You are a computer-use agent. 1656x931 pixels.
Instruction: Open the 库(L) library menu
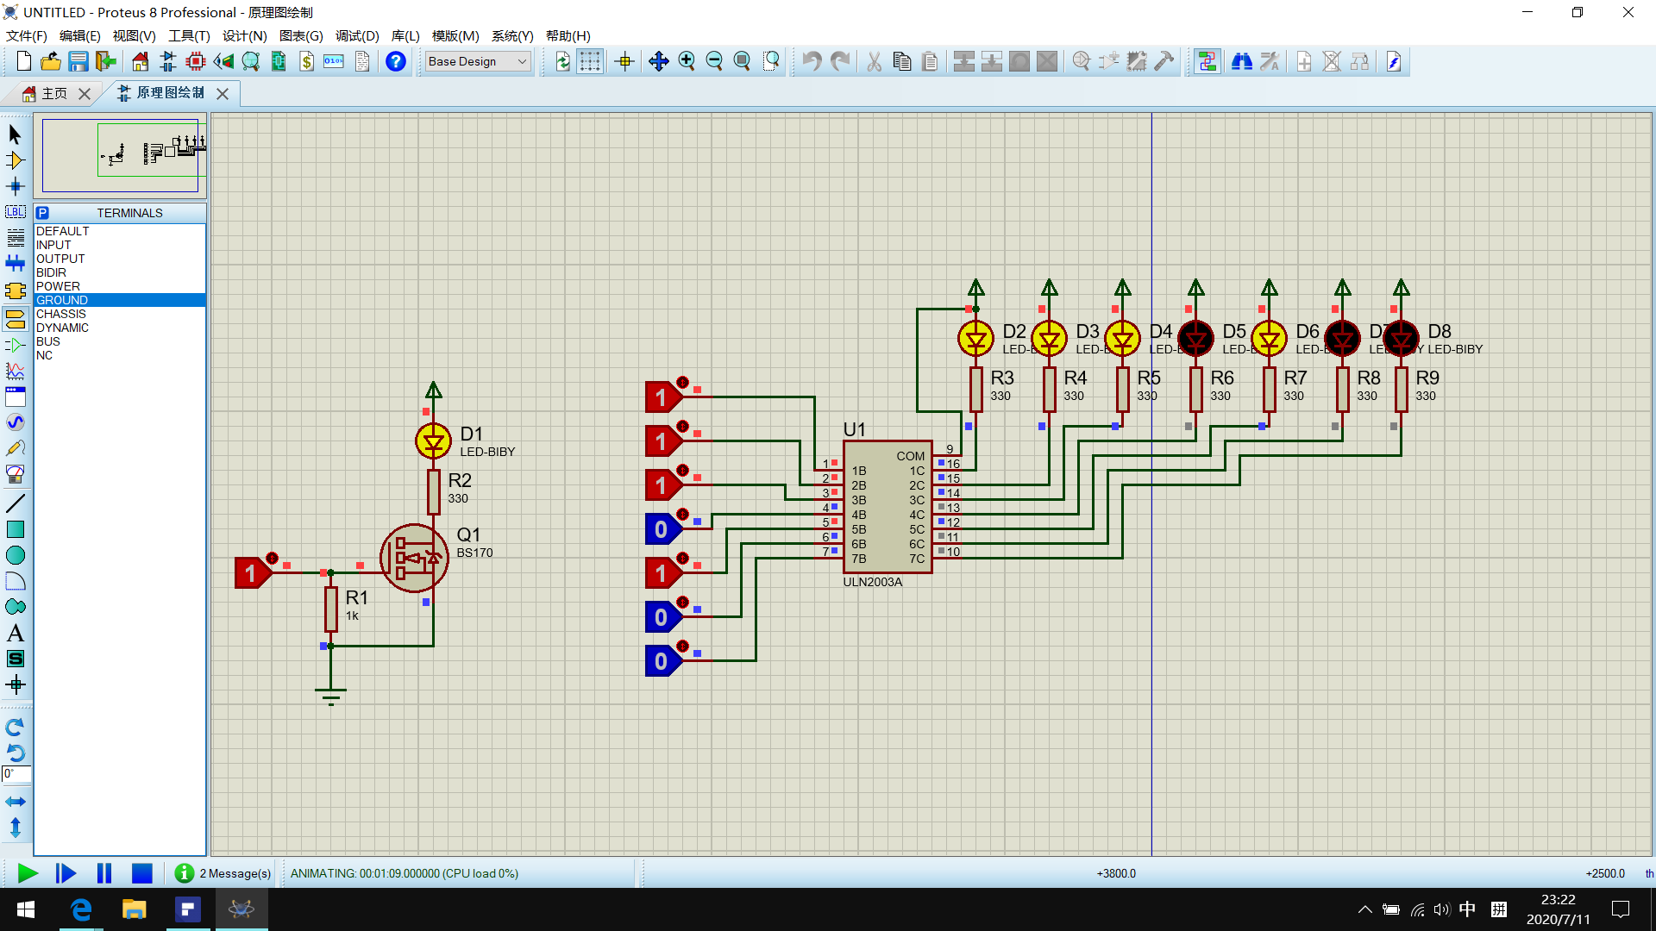(405, 35)
